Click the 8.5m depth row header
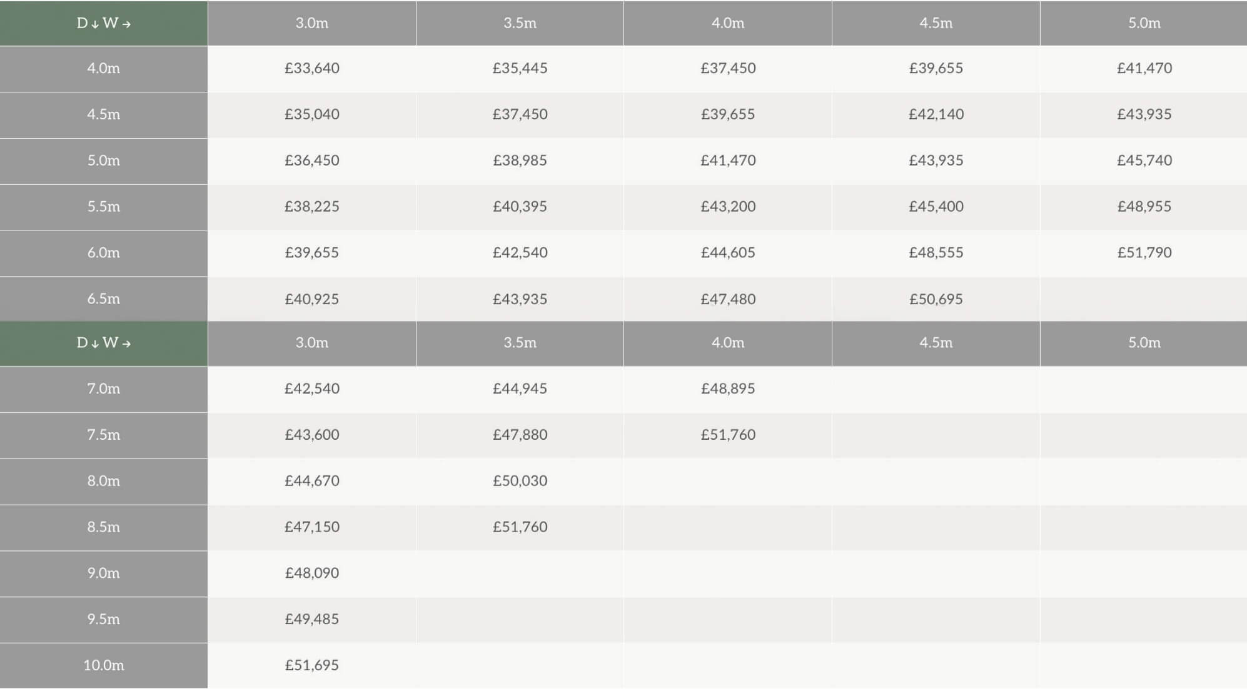The width and height of the screenshot is (1247, 689). tap(103, 527)
